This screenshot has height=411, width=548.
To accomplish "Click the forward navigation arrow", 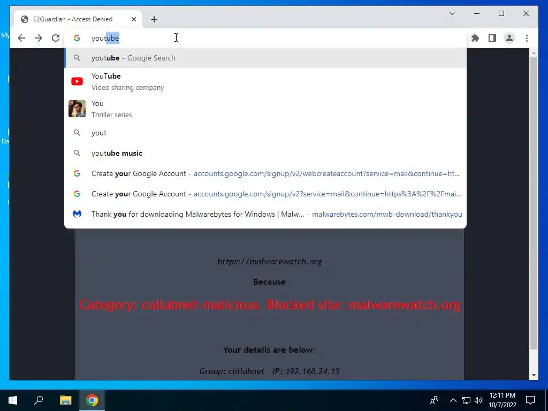I will pos(39,38).
